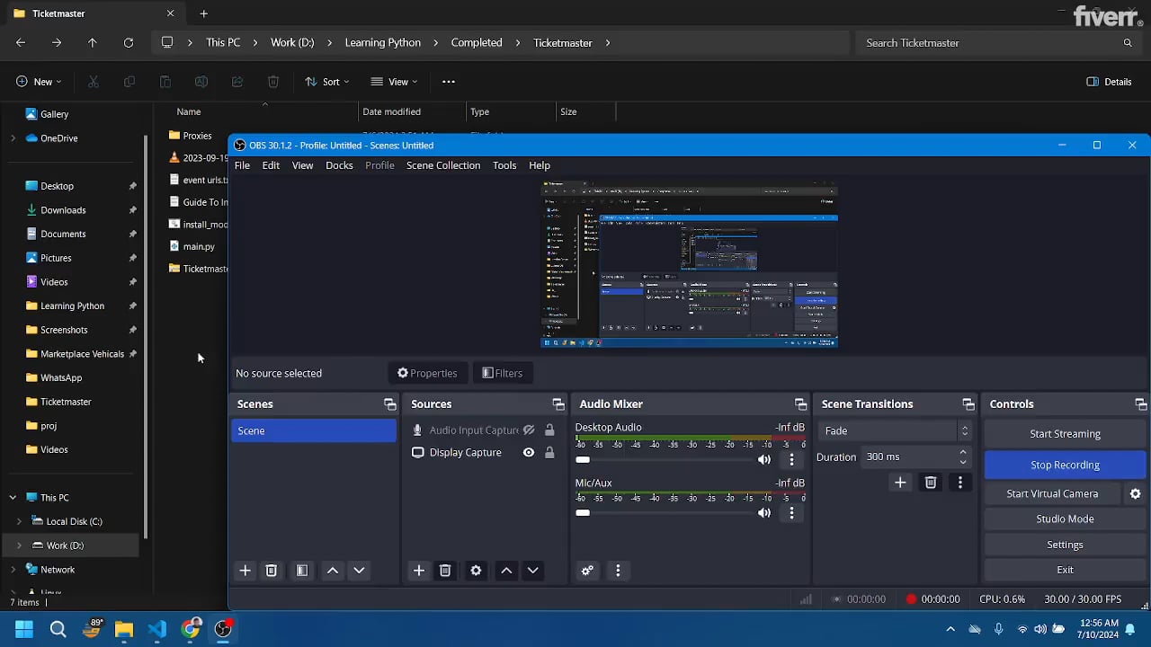1151x647 pixels.
Task: Open Advanced Audio Properties gear in Audio Mixer
Action: click(x=587, y=571)
